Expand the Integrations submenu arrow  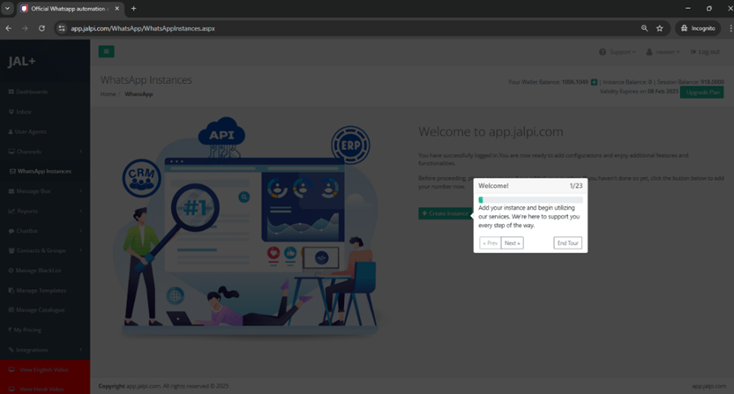point(81,350)
